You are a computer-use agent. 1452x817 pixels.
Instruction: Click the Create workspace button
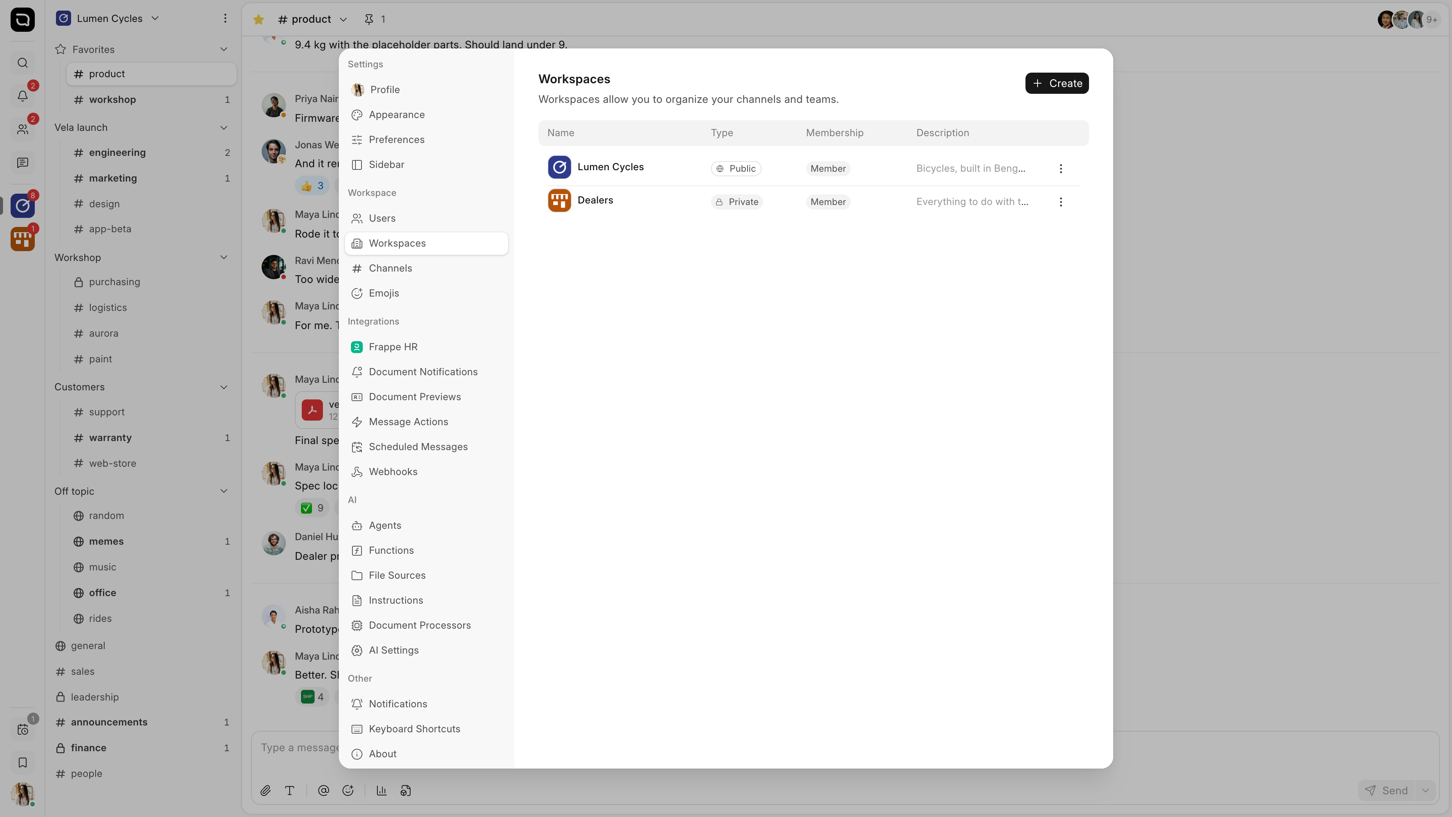click(x=1057, y=84)
